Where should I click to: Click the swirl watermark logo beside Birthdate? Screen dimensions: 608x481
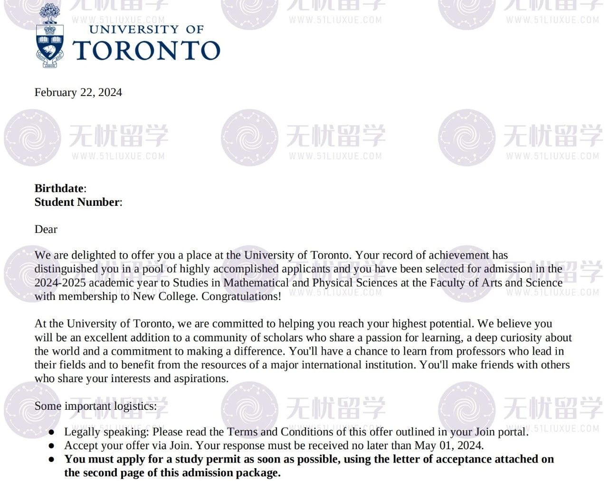32,138
